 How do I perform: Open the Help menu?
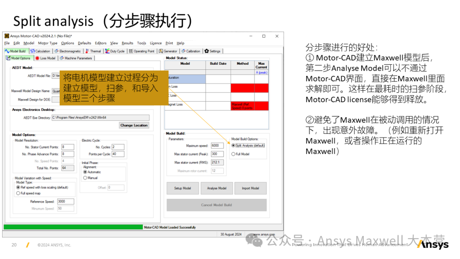click(x=181, y=43)
